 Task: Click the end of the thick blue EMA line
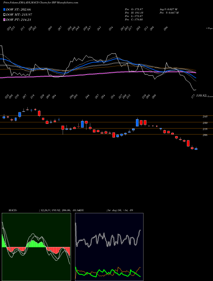pyautogui.click(x=196, y=78)
